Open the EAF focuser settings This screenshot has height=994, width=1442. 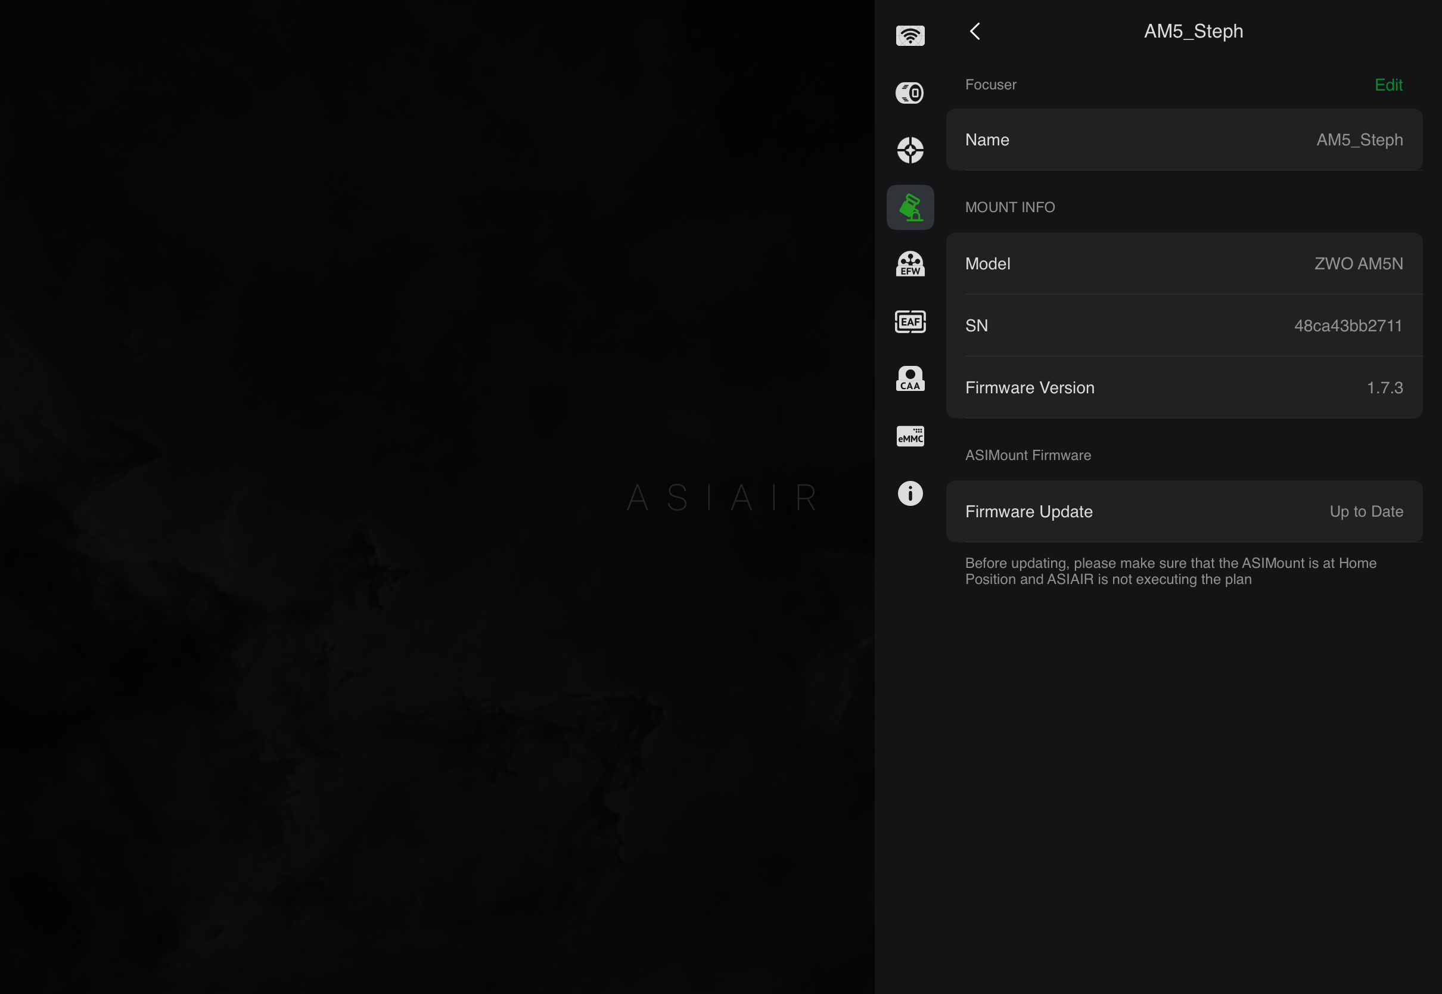[910, 322]
